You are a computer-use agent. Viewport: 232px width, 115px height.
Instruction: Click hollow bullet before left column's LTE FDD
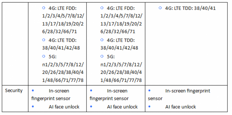(43, 8)
